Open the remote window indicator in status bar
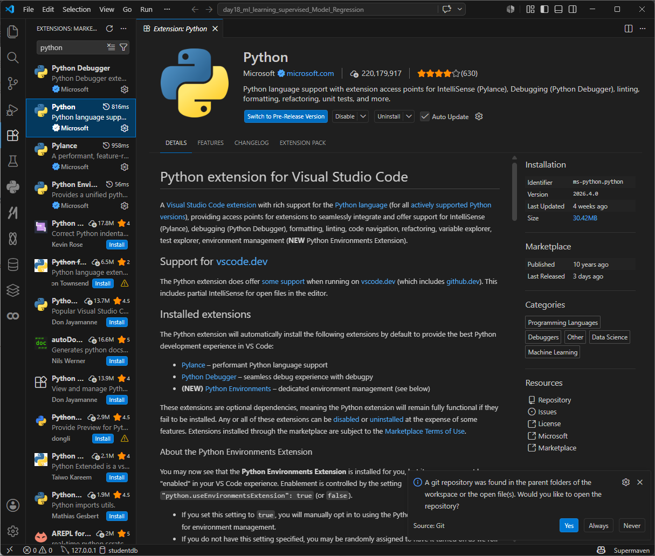The height and width of the screenshot is (556, 655). (10, 550)
